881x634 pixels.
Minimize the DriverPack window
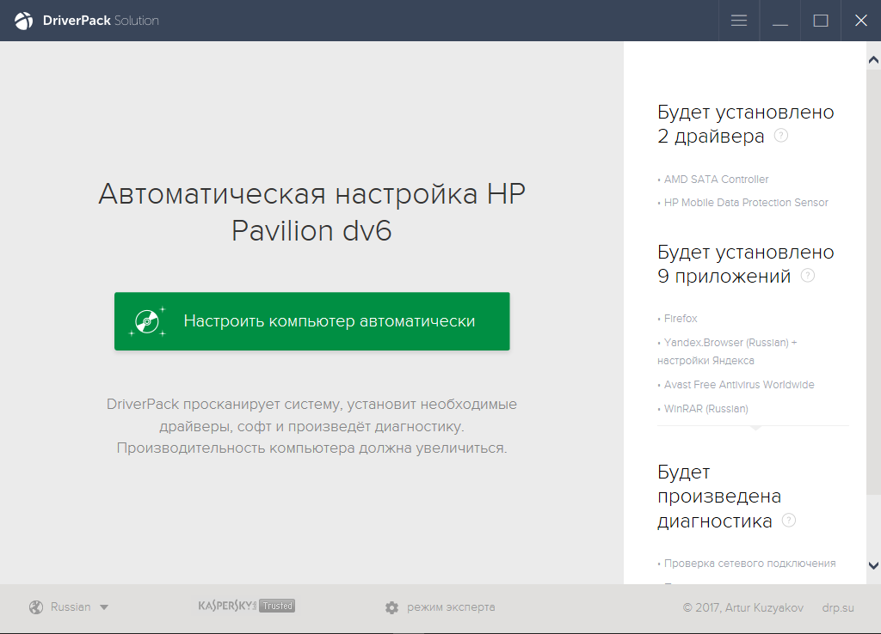(x=779, y=21)
